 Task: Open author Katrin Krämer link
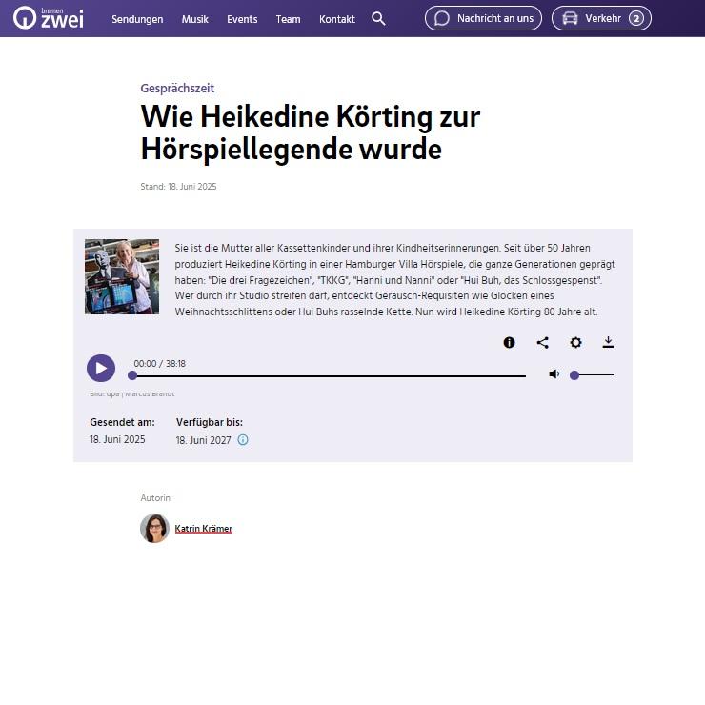point(203,529)
